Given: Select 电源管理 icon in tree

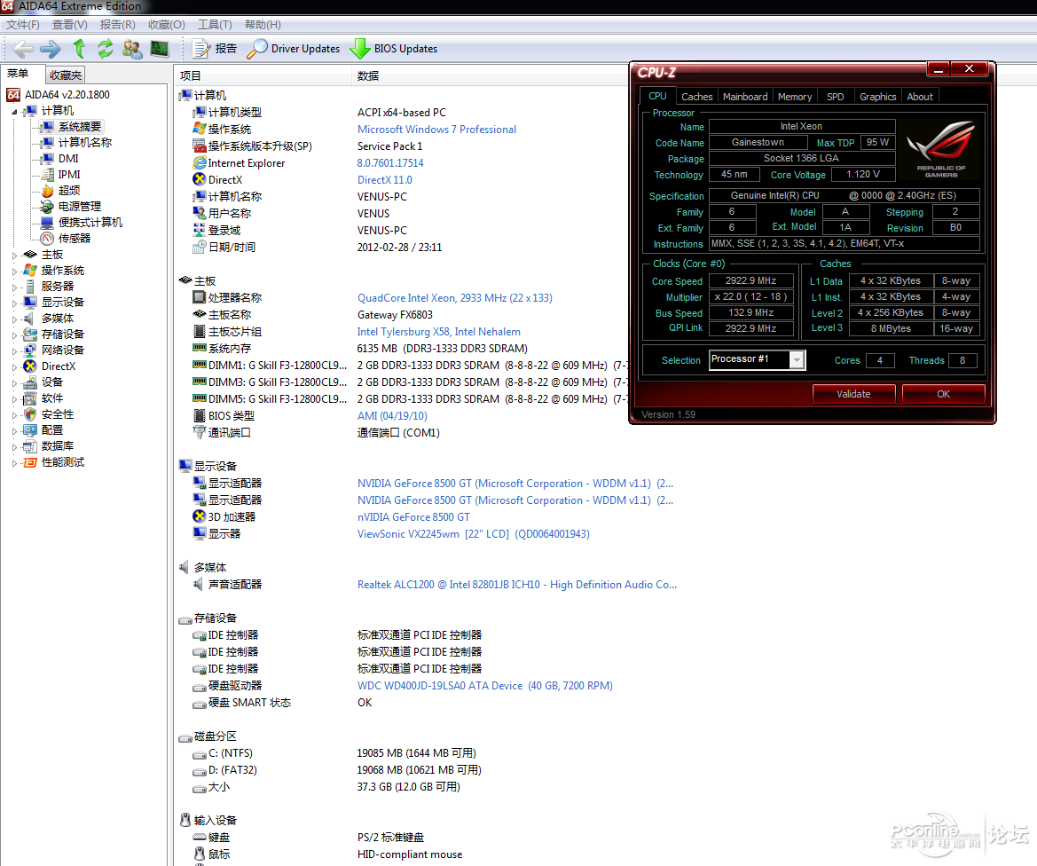Looking at the screenshot, I should [47, 207].
